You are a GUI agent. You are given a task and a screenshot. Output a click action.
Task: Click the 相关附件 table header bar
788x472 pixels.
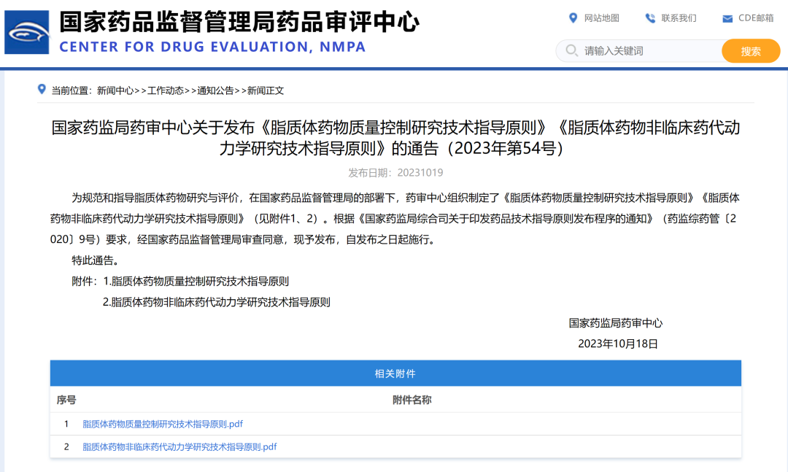tap(395, 373)
